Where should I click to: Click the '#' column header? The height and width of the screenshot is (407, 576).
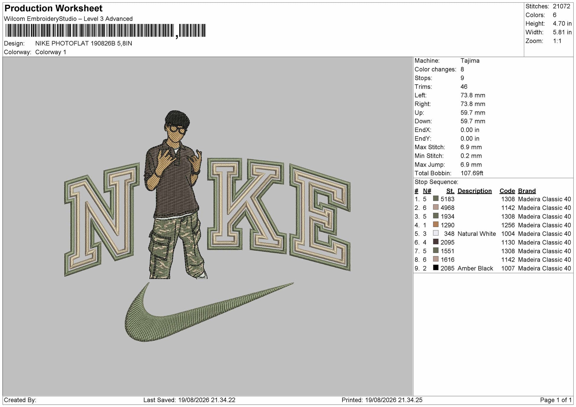pos(416,191)
